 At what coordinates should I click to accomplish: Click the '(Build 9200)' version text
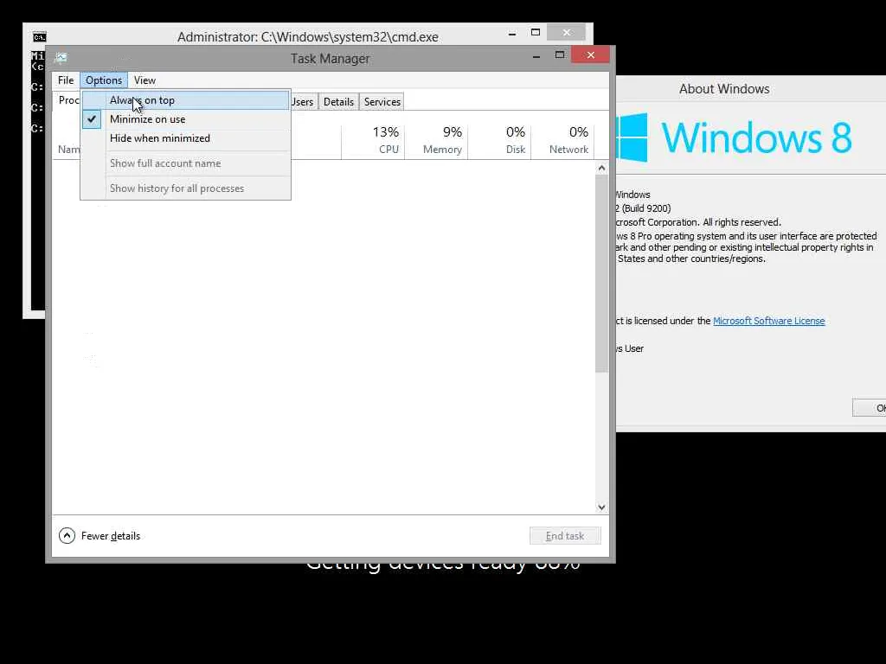(645, 208)
